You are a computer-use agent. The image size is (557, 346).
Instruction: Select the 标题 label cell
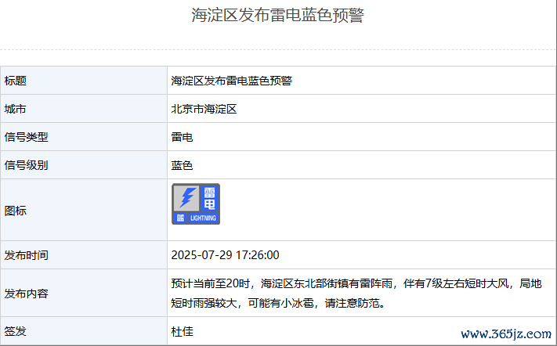[84, 81]
